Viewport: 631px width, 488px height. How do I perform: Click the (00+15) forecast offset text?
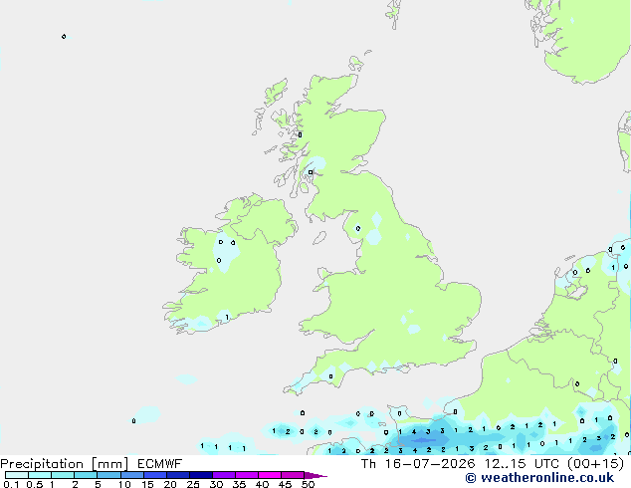point(595,464)
